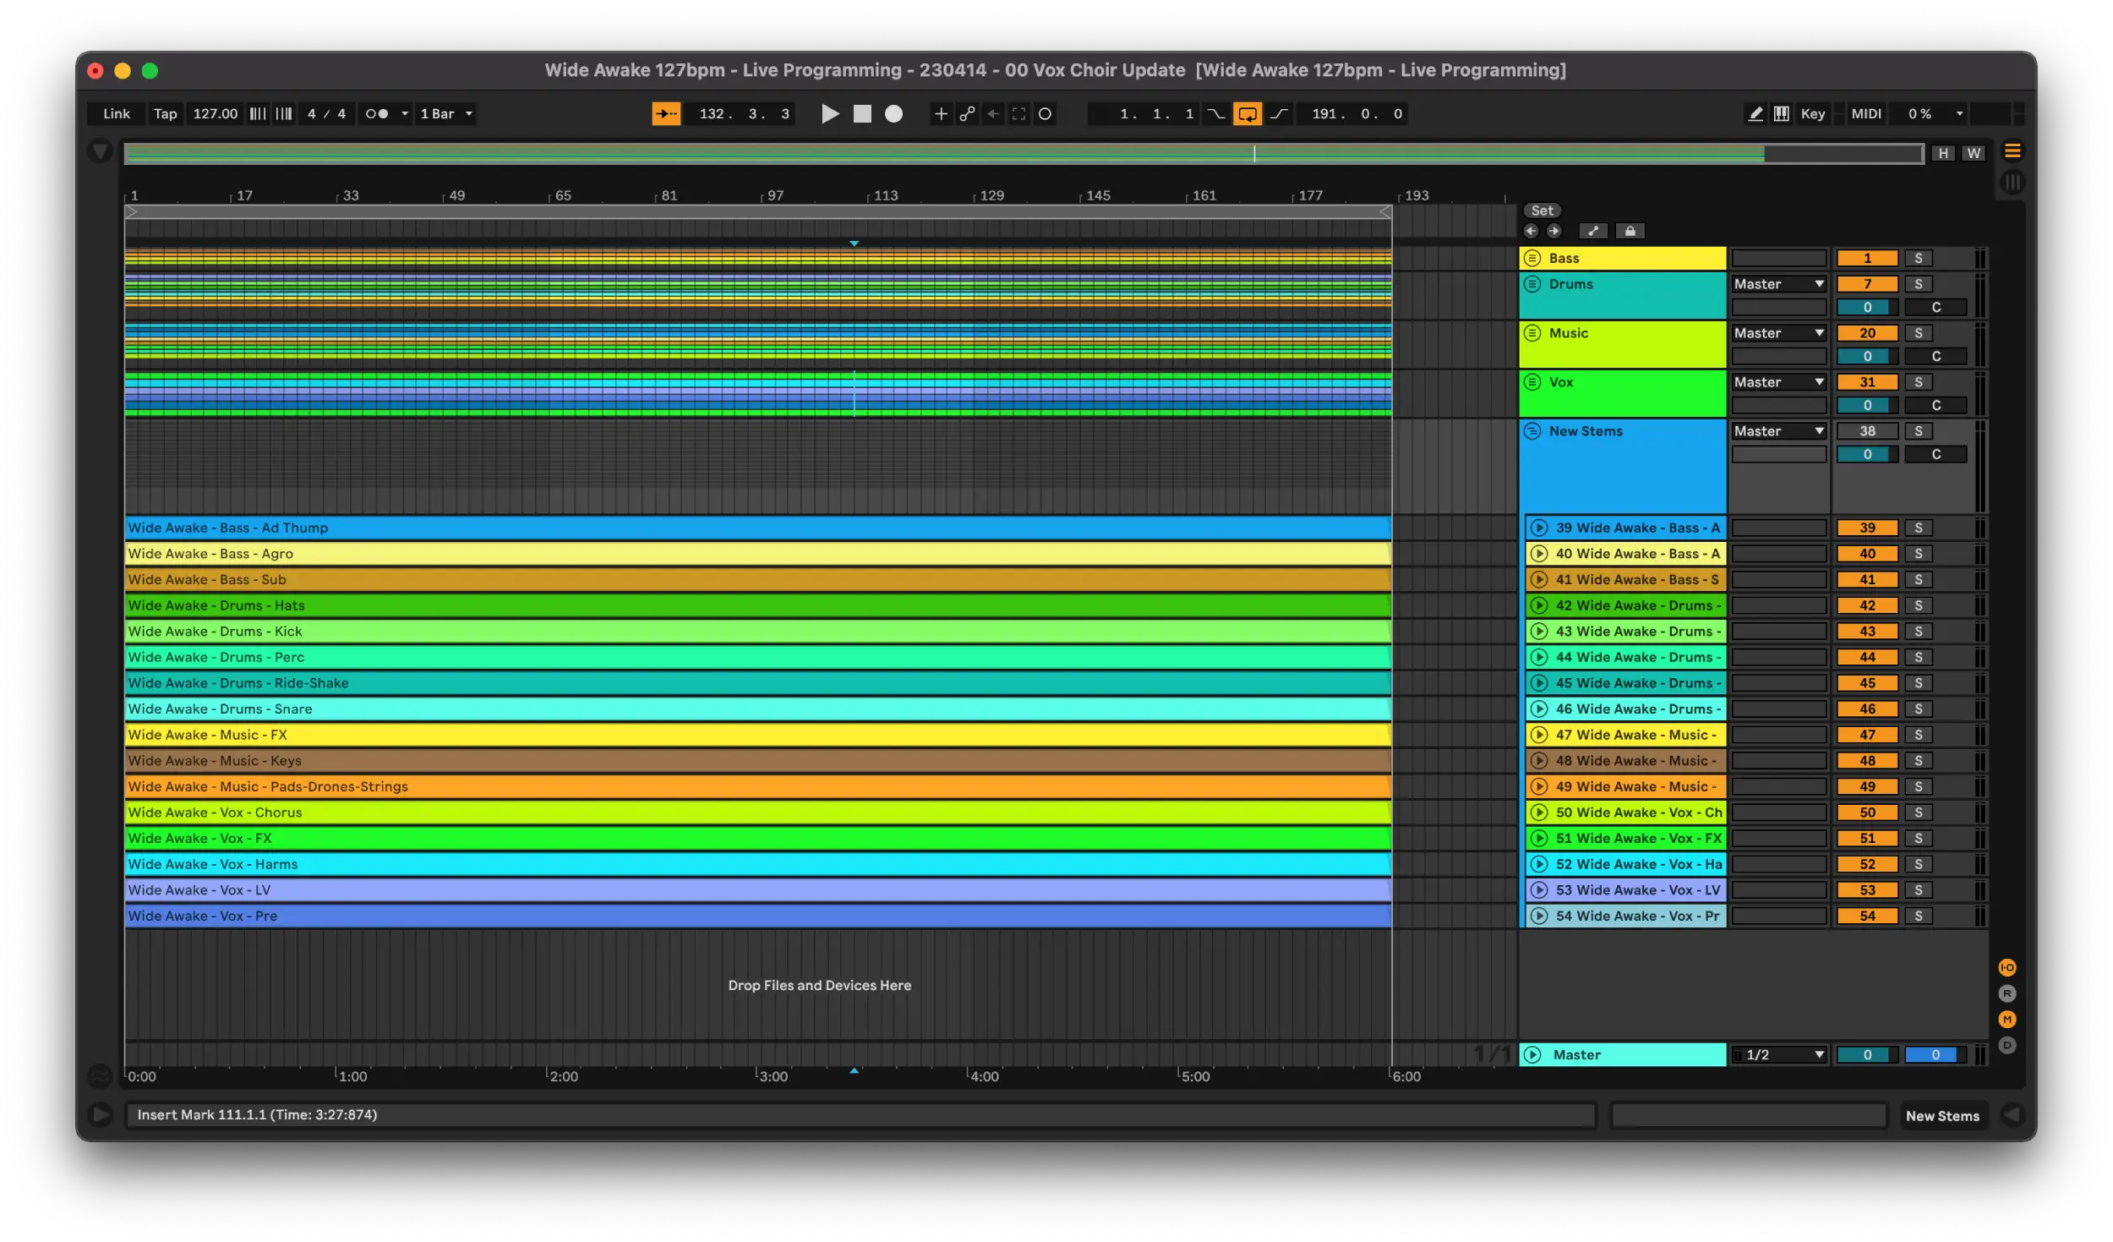Solo the Vox group track
2113x1242 pixels.
(1918, 382)
